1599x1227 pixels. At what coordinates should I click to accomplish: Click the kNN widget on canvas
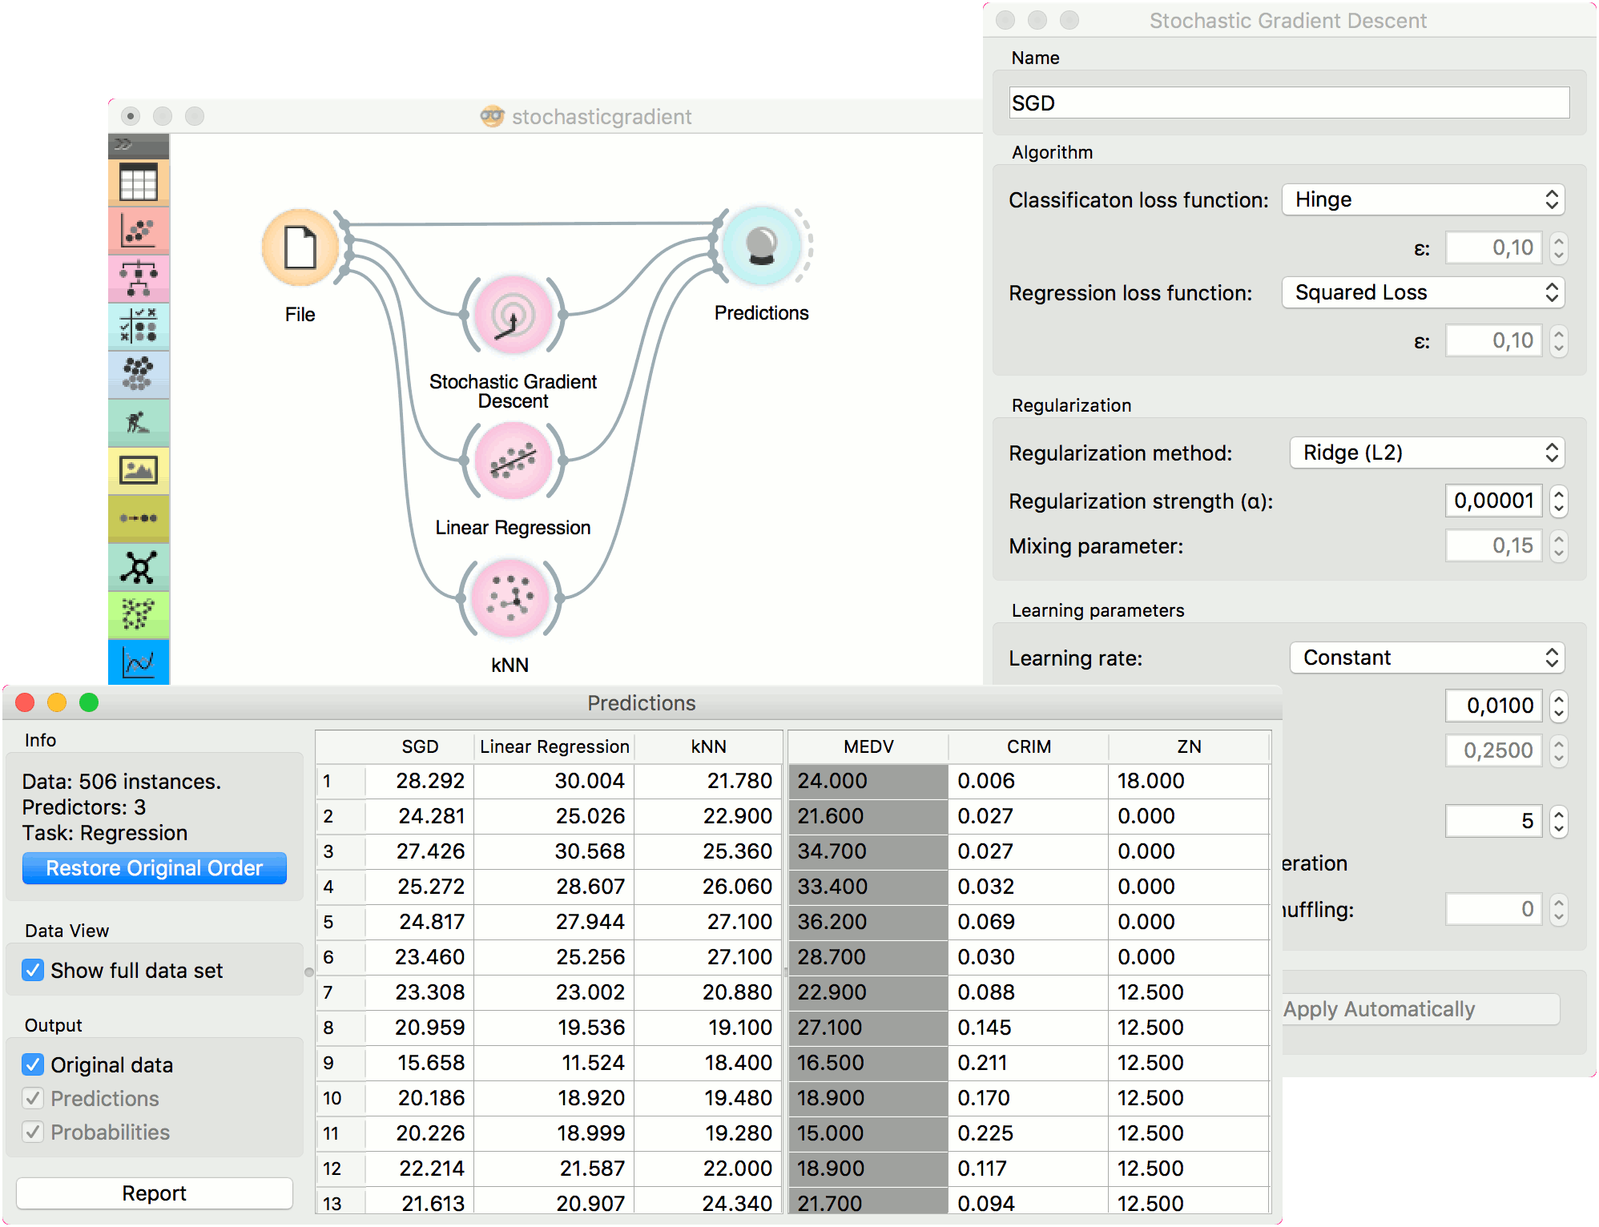510,597
